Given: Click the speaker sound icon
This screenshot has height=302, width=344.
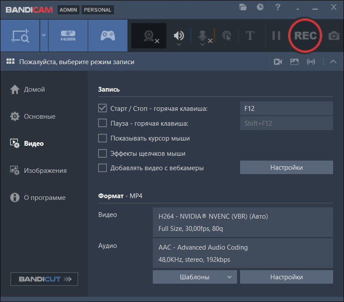Looking at the screenshot, I should tap(179, 36).
